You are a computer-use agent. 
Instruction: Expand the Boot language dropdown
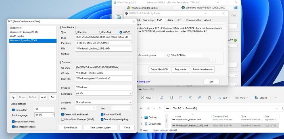pyautogui.click(x=44, y=115)
